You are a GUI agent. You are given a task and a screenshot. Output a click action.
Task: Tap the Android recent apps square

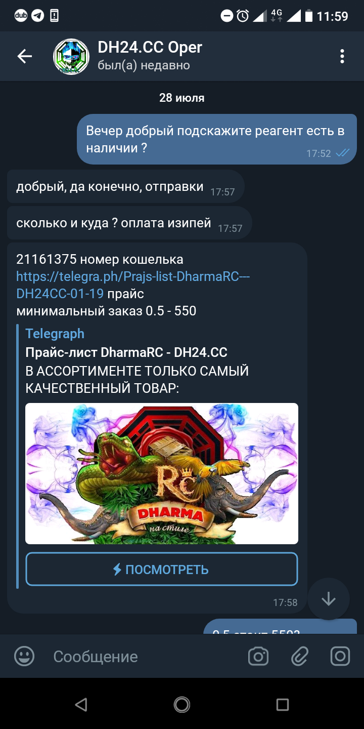[x=283, y=704]
